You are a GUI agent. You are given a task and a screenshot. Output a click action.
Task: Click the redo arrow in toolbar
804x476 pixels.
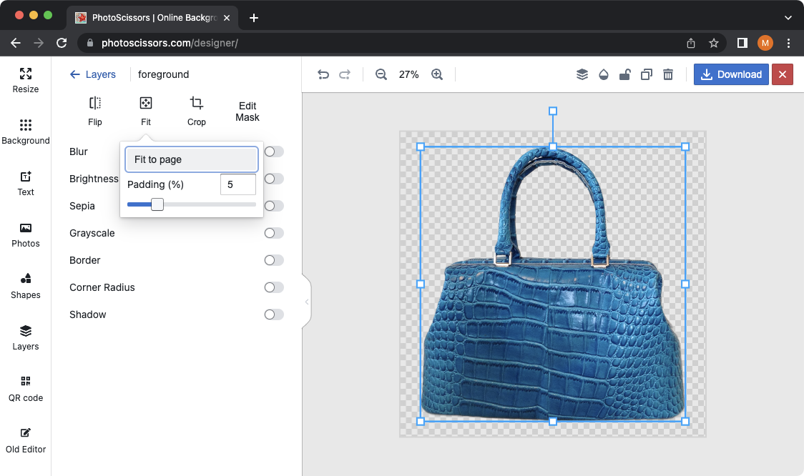(345, 74)
